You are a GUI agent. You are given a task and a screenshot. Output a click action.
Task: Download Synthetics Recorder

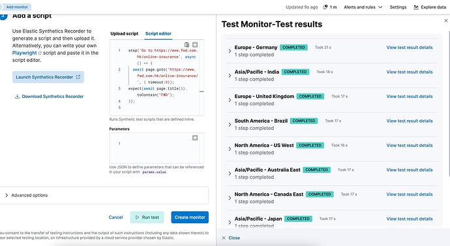49,97
